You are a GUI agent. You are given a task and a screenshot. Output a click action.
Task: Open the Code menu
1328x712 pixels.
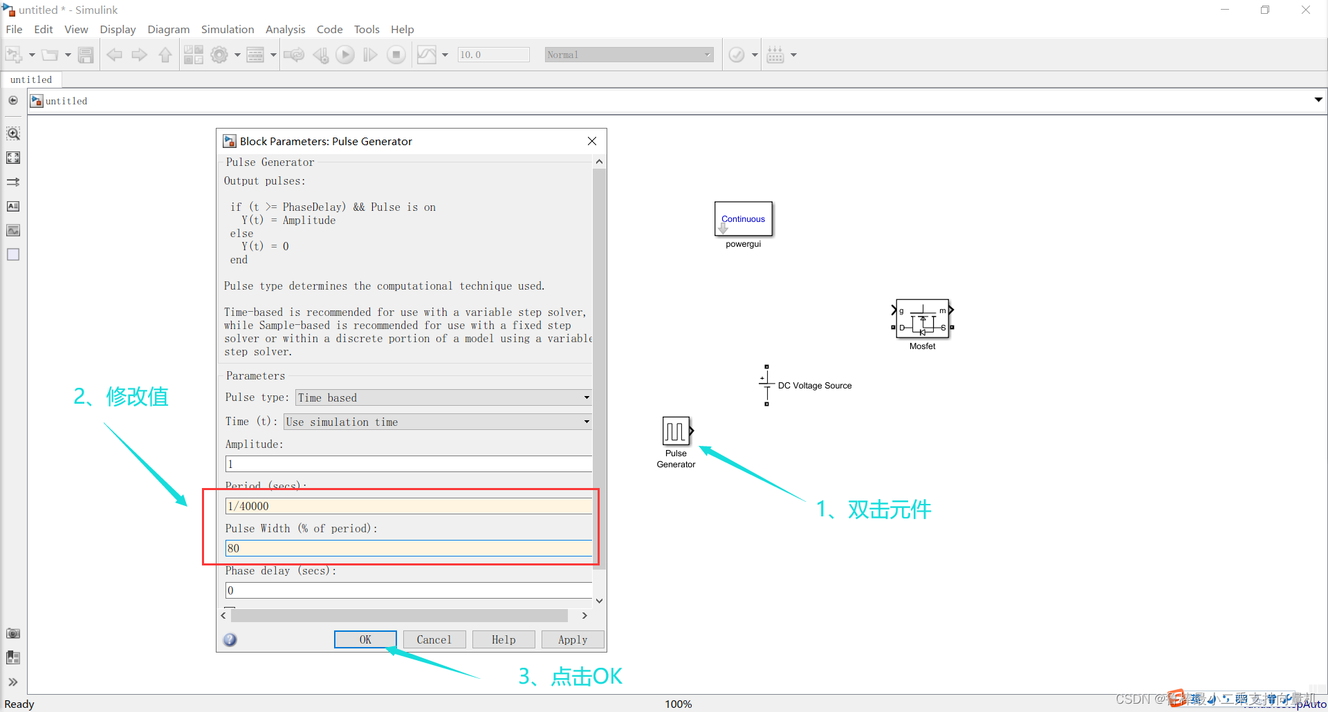coord(329,29)
